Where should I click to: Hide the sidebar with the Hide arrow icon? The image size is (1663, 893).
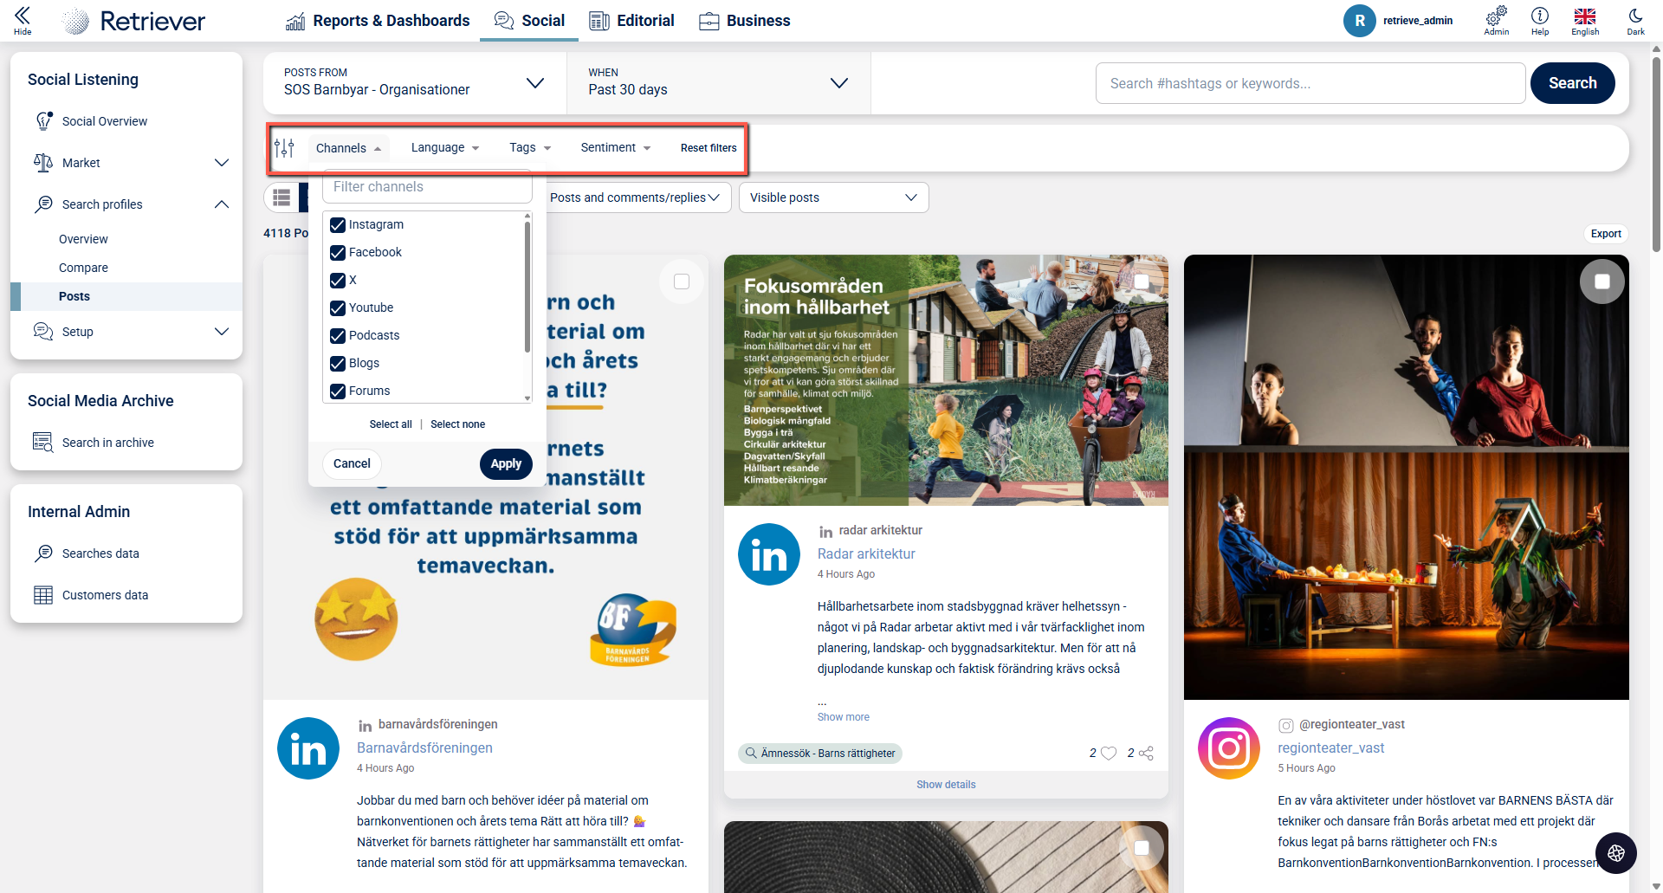[23, 20]
